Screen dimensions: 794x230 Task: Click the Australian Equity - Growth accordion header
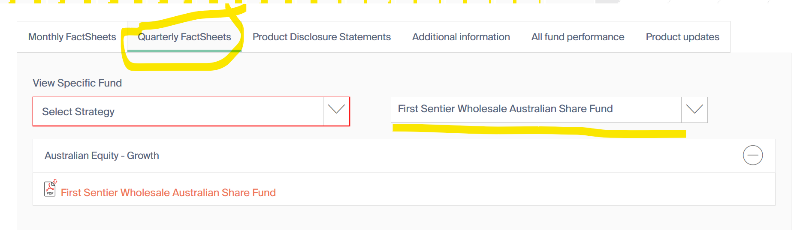[x=102, y=155]
